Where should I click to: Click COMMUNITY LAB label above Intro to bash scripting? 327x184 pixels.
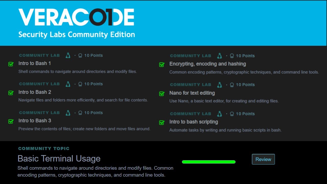191,114
